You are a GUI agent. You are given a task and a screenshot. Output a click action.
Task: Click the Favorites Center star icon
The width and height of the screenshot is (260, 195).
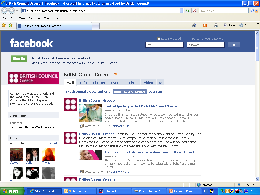pyautogui.click(x=4, y=25)
